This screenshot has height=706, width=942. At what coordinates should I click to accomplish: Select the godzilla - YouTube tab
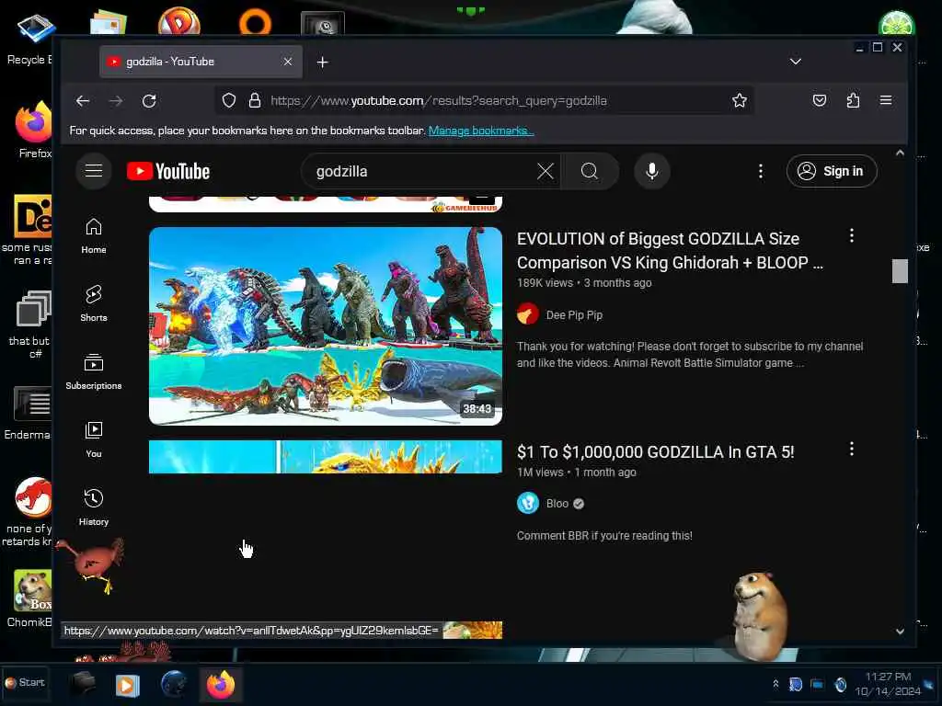pos(201,62)
